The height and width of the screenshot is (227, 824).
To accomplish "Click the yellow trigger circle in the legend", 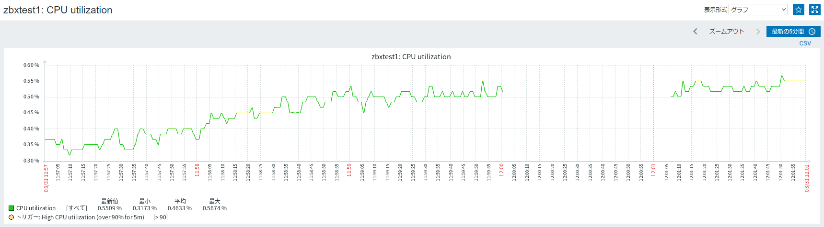I will point(11,217).
